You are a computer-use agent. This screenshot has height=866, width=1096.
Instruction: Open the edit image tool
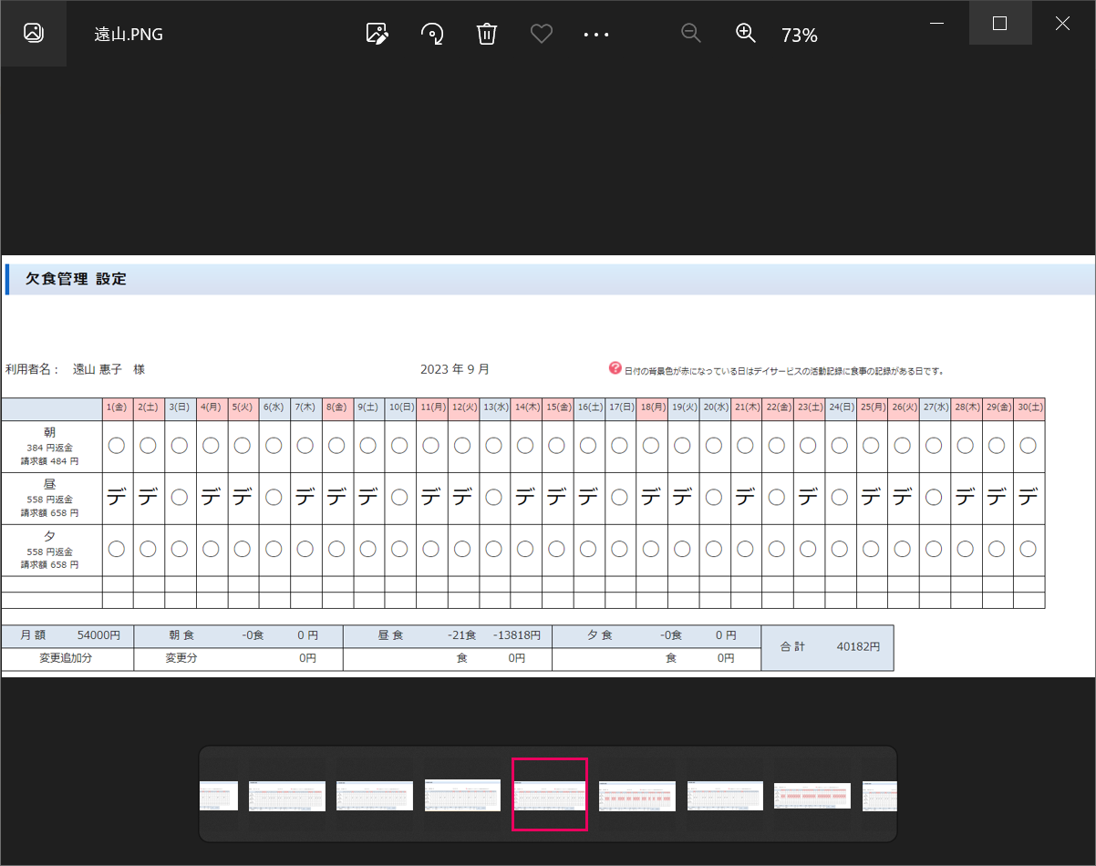tap(377, 34)
